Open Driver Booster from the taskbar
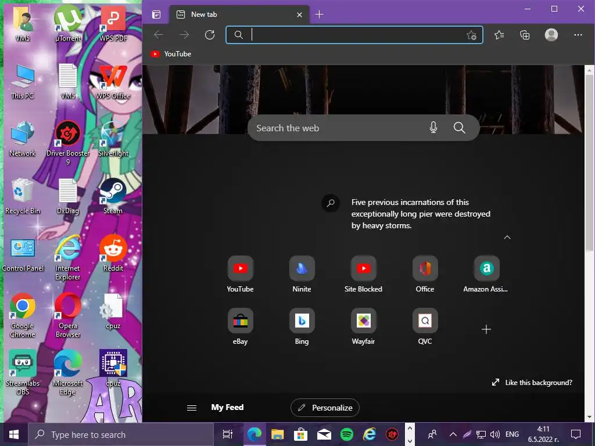 pos(392,434)
